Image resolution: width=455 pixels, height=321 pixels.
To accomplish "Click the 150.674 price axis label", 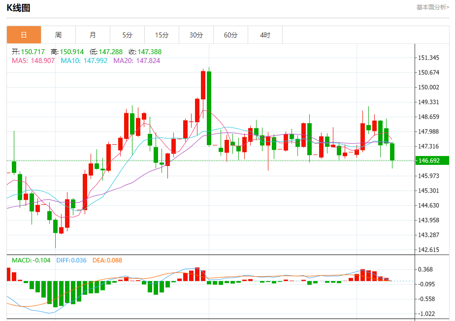I will [x=428, y=72].
